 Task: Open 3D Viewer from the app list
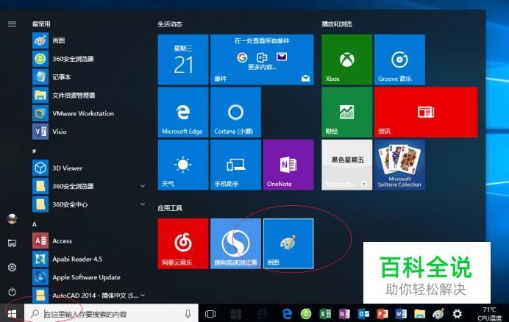pyautogui.click(x=88, y=168)
